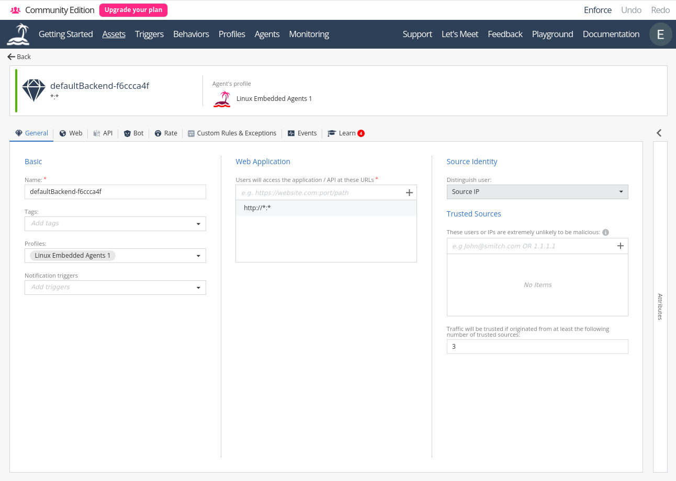Open the Learn tab

pyautogui.click(x=346, y=133)
